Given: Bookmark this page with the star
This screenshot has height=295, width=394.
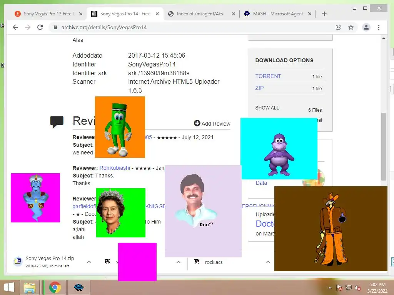Looking at the screenshot, I should point(351,27).
